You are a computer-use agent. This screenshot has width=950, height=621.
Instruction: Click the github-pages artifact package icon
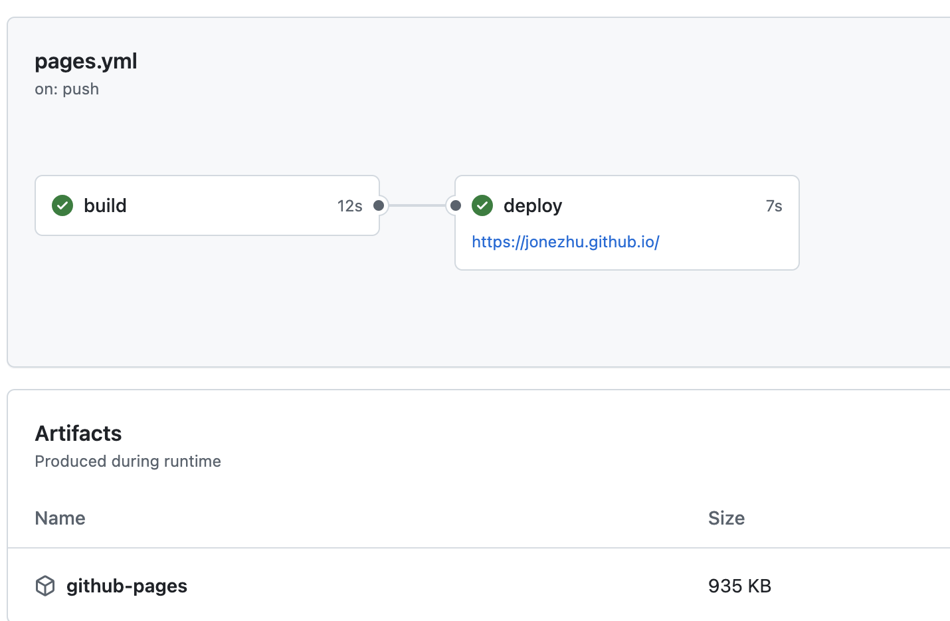[45, 586]
